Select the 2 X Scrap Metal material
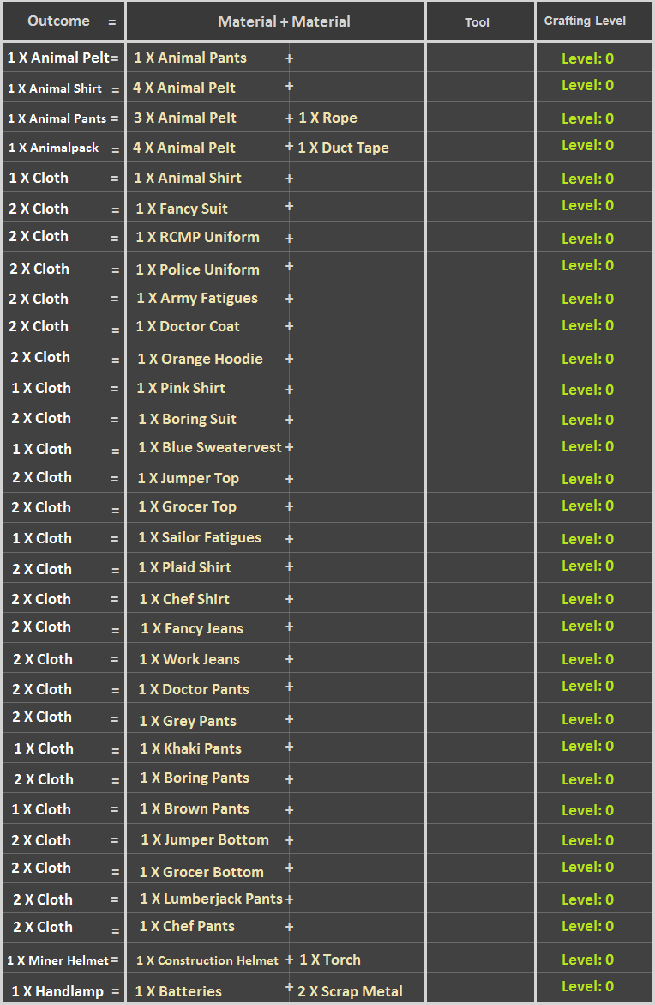 click(350, 992)
